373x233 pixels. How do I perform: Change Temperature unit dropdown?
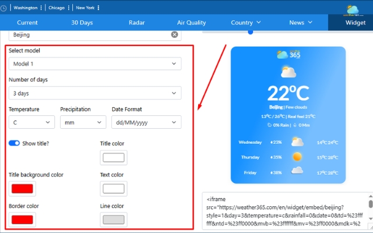click(31, 122)
